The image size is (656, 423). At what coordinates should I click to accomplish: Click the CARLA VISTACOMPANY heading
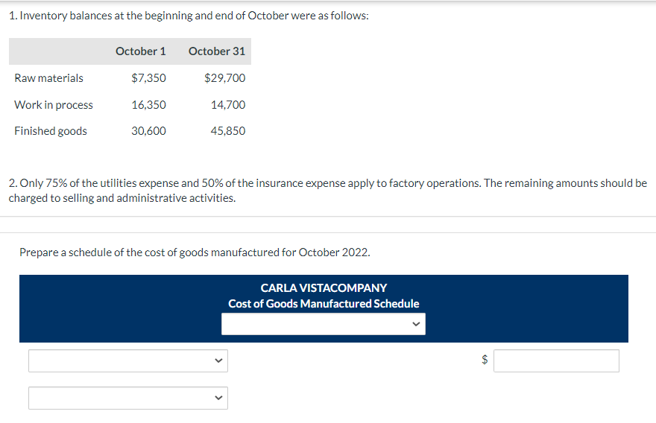[324, 287]
